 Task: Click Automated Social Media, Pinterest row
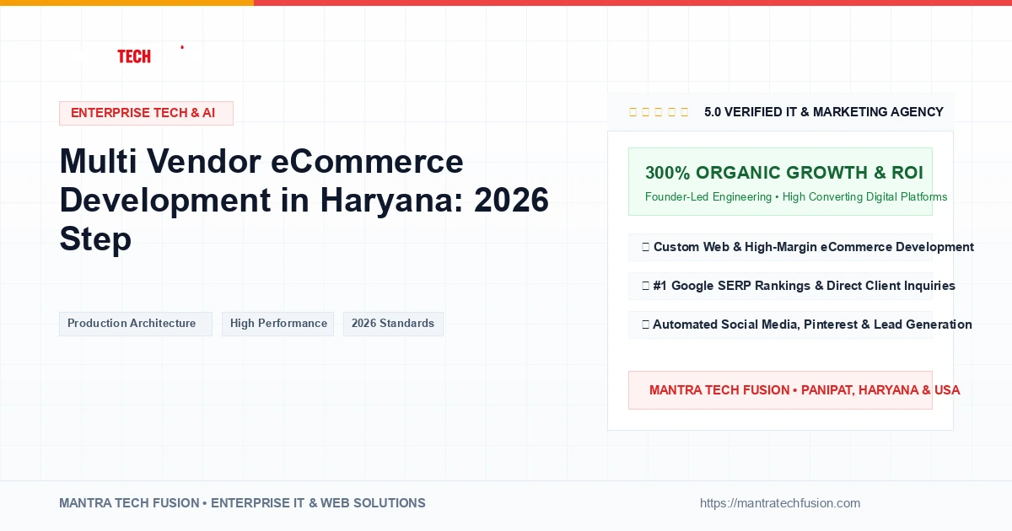781,324
